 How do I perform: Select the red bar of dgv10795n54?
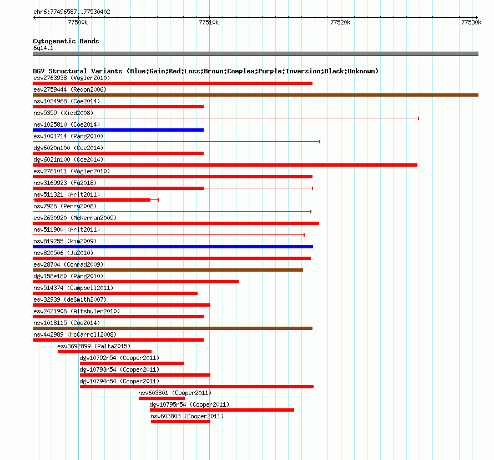[x=222, y=410]
